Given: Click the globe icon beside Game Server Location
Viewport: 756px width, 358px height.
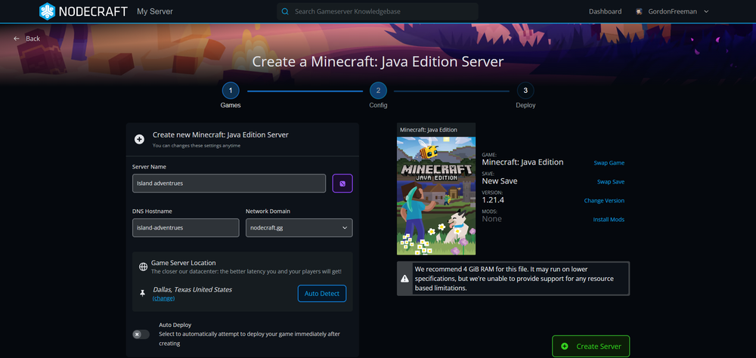Looking at the screenshot, I should (x=143, y=267).
